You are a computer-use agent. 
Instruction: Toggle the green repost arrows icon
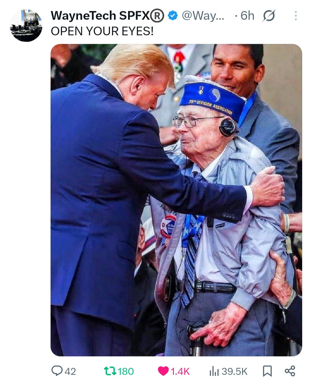pos(110,371)
